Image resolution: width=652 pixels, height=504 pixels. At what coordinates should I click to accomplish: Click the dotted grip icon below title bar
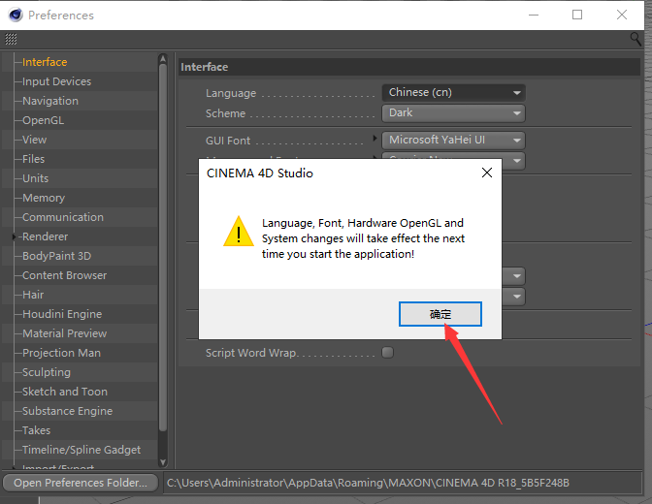11,39
